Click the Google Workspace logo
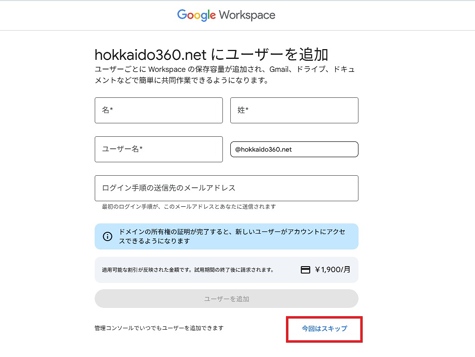This screenshot has height=357, width=475. (226, 15)
